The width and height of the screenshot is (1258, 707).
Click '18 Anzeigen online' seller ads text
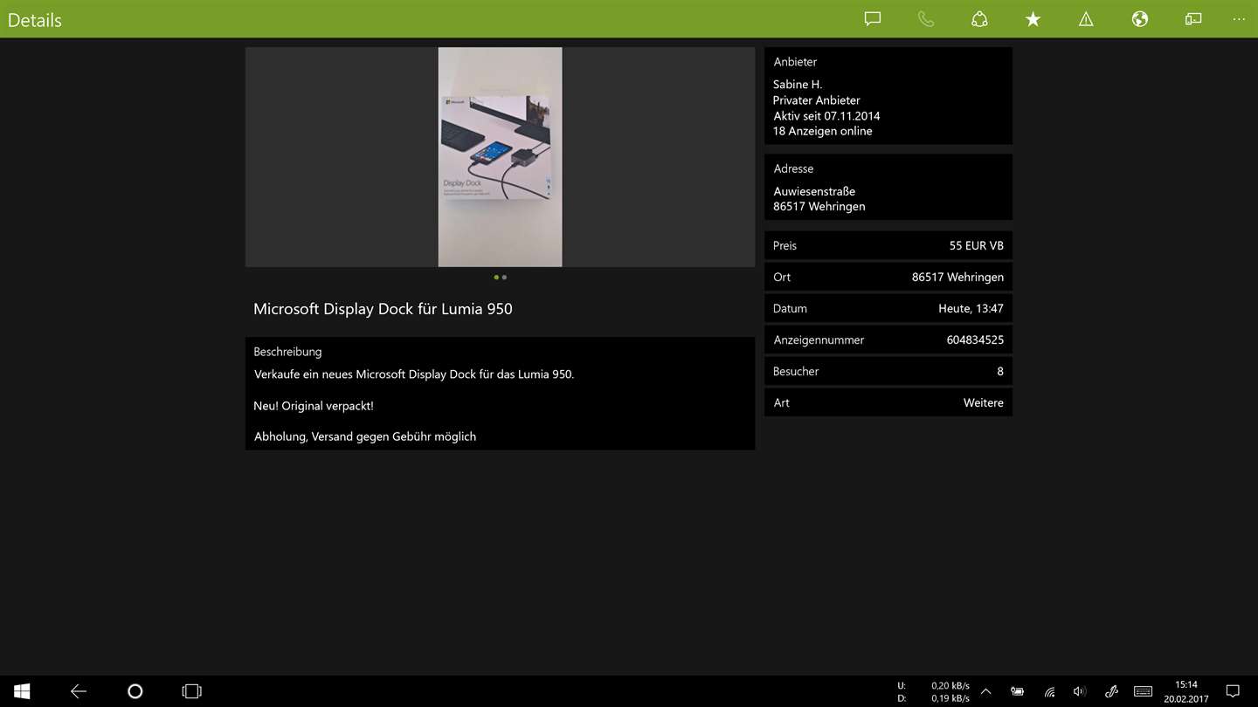coord(823,131)
